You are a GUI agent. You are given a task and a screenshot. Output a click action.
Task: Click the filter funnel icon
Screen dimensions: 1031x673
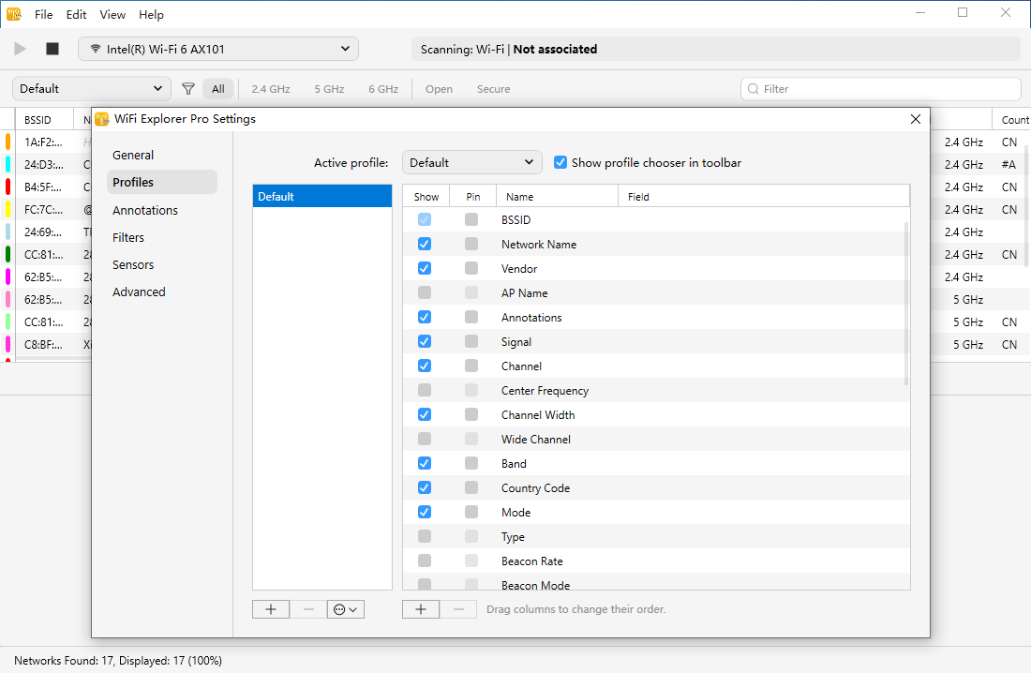[188, 89]
